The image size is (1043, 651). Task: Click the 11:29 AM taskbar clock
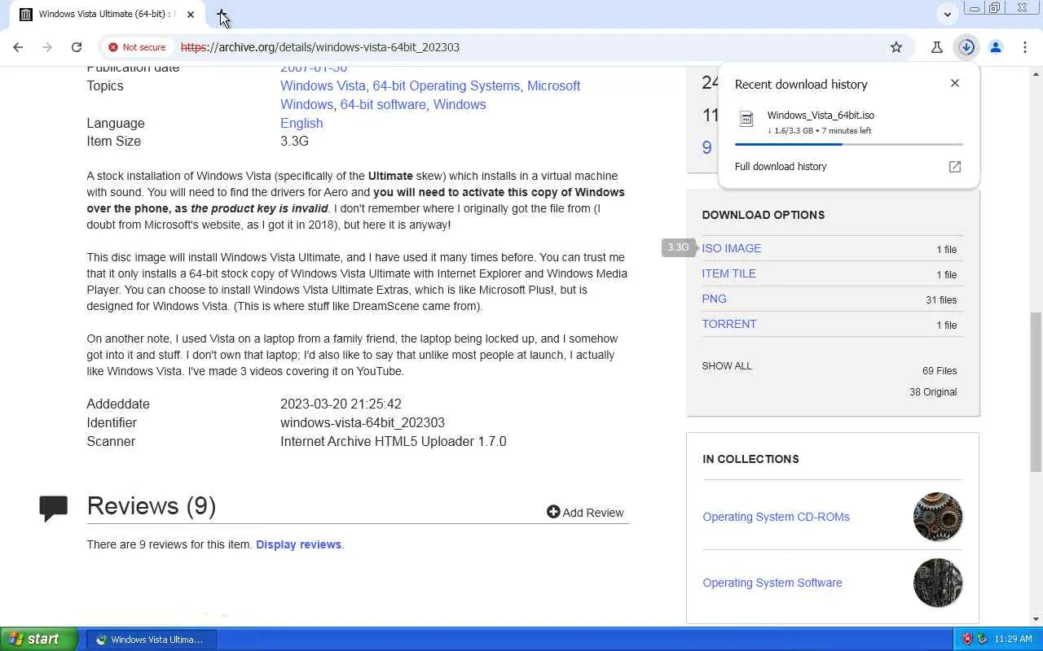[1014, 640]
